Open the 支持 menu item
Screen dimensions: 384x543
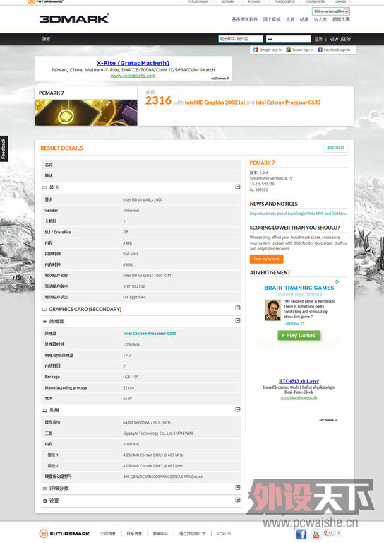(290, 19)
